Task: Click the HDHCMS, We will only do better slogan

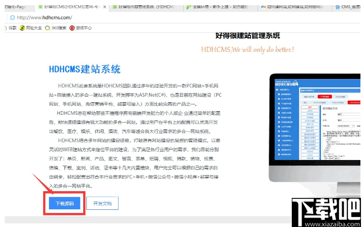Action: click(x=248, y=49)
